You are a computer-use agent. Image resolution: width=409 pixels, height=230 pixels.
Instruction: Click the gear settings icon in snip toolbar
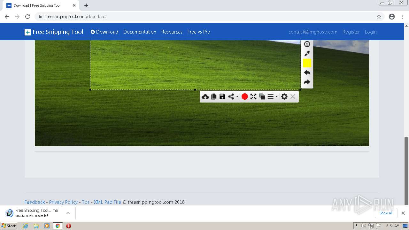click(284, 96)
